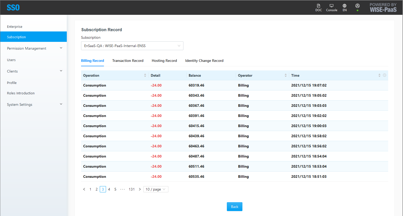Viewport: 403px width, 216px height.
Task: Click balance value 60535.46
Action: click(x=196, y=176)
